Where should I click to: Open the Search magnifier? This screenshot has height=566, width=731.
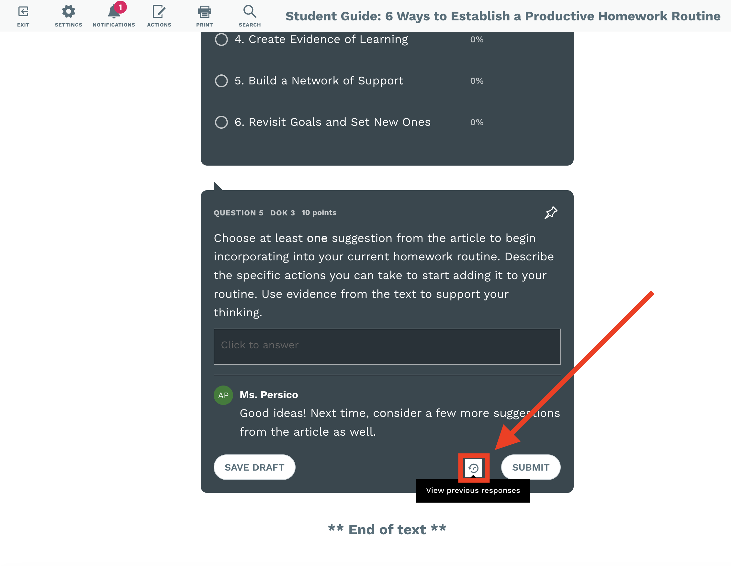(250, 11)
